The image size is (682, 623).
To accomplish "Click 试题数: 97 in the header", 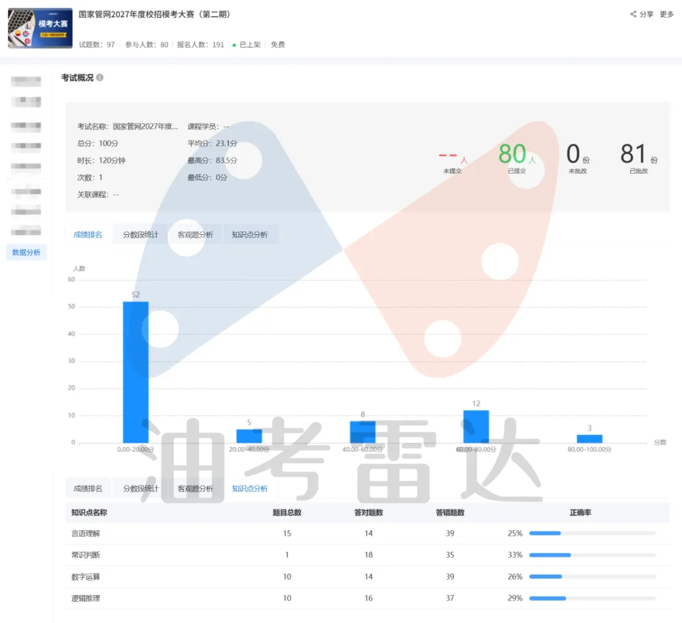I will (x=97, y=44).
